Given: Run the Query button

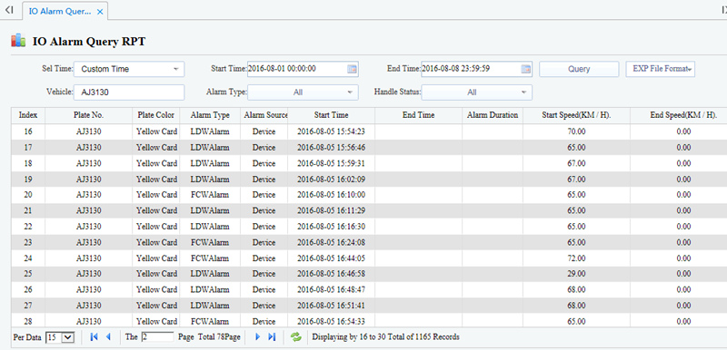Looking at the screenshot, I should [579, 69].
